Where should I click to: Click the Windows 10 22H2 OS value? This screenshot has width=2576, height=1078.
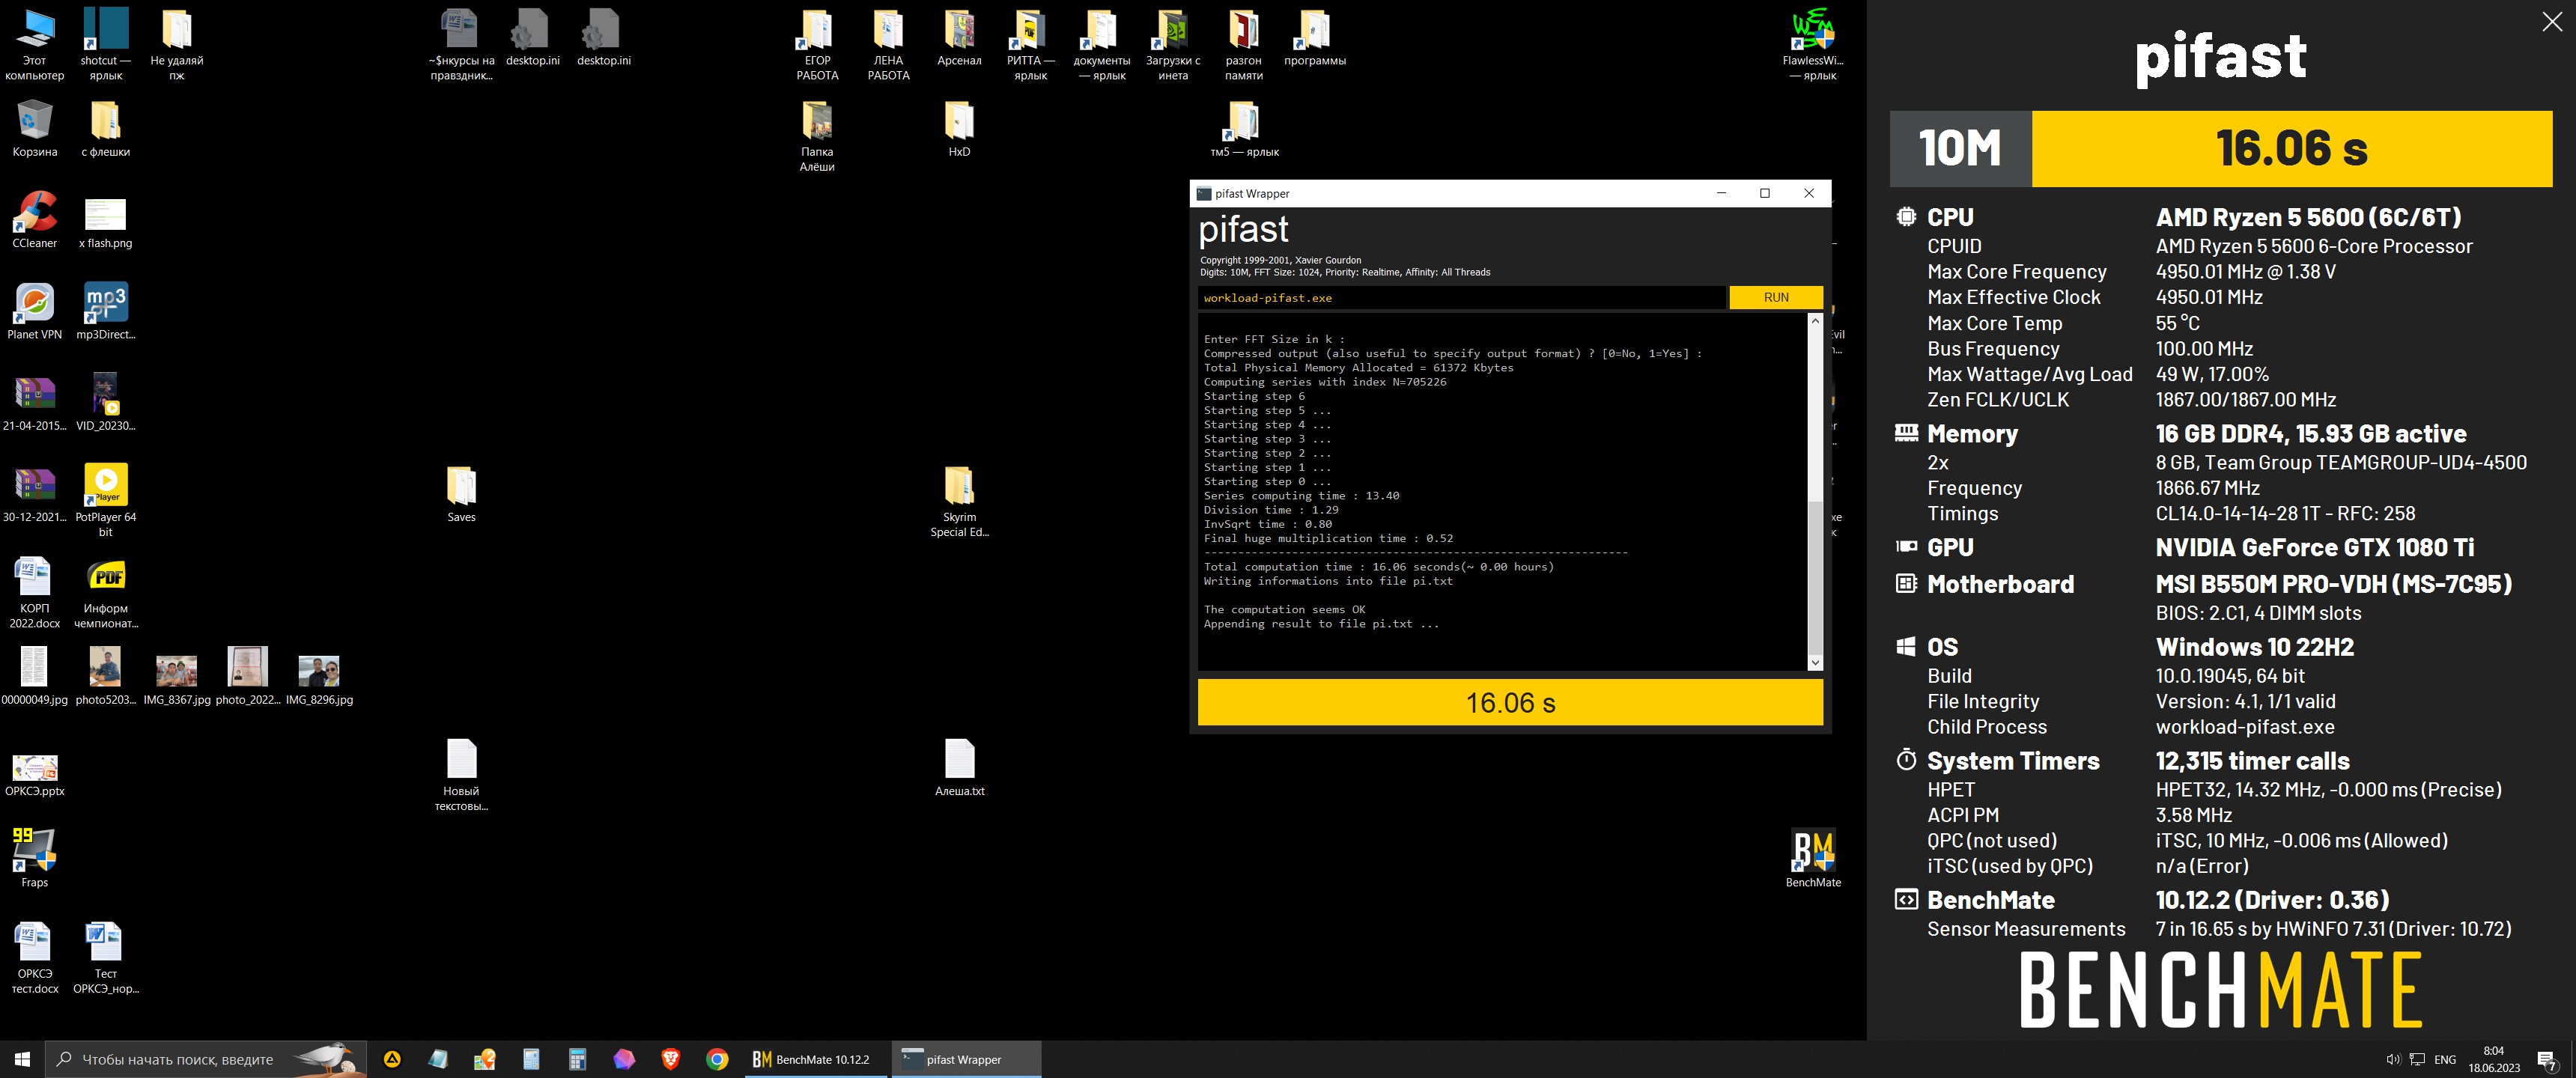coord(2254,646)
